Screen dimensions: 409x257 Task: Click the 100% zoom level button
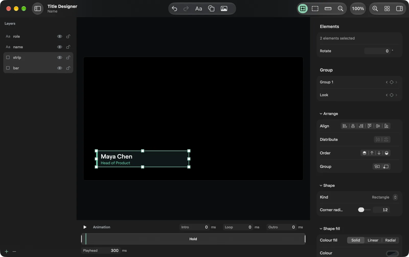point(358,9)
